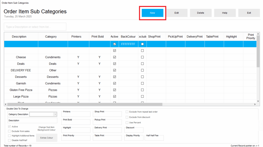Select the Large Pizza description cell

(x=21, y=96)
